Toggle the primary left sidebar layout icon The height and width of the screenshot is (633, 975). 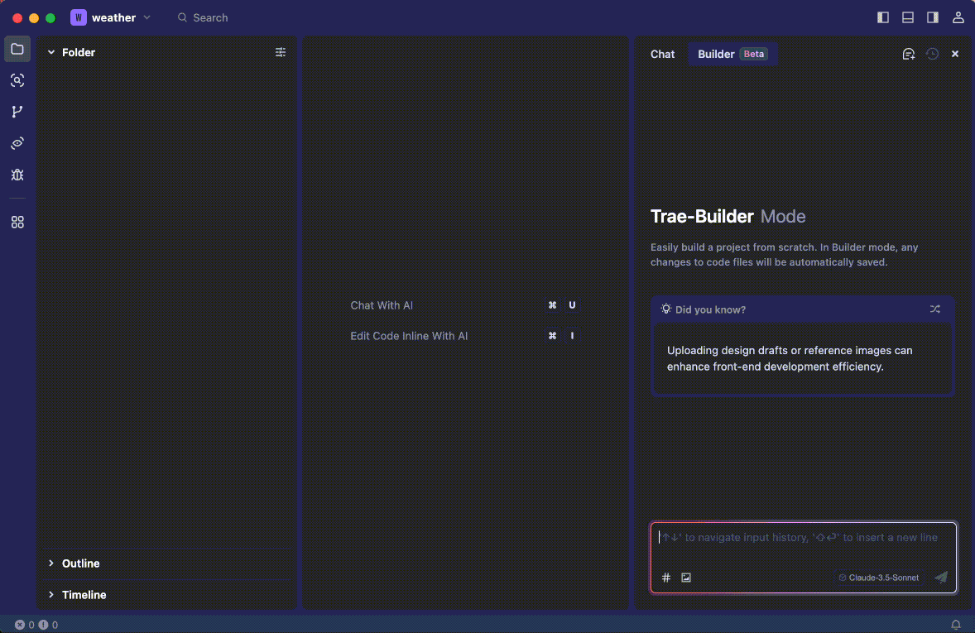[x=883, y=17]
